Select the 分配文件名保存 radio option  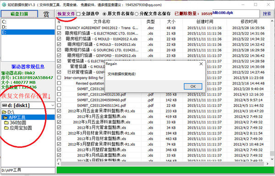[x=137, y=14]
